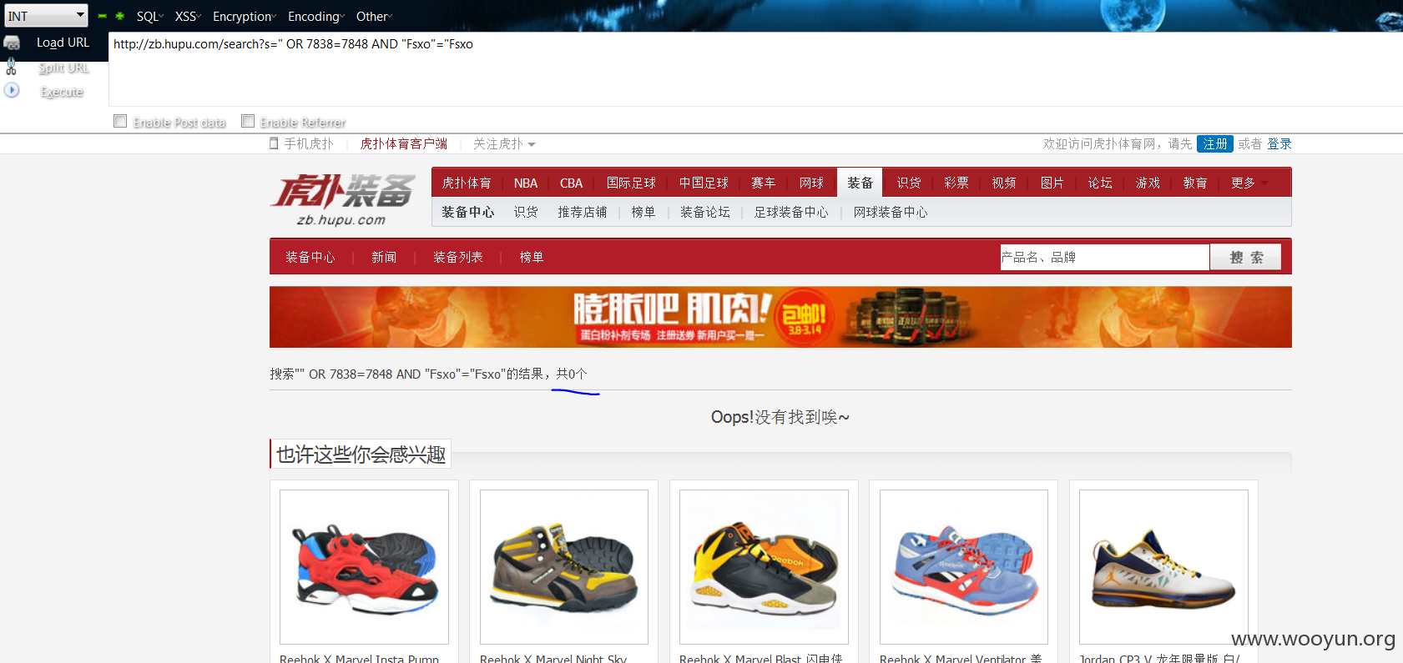The height and width of the screenshot is (663, 1403).
Task: Enable Referrer checkbox
Action: pyautogui.click(x=248, y=121)
